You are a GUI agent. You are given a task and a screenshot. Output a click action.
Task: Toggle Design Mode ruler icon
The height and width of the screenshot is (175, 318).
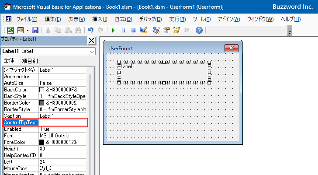pyautogui.click(x=144, y=30)
